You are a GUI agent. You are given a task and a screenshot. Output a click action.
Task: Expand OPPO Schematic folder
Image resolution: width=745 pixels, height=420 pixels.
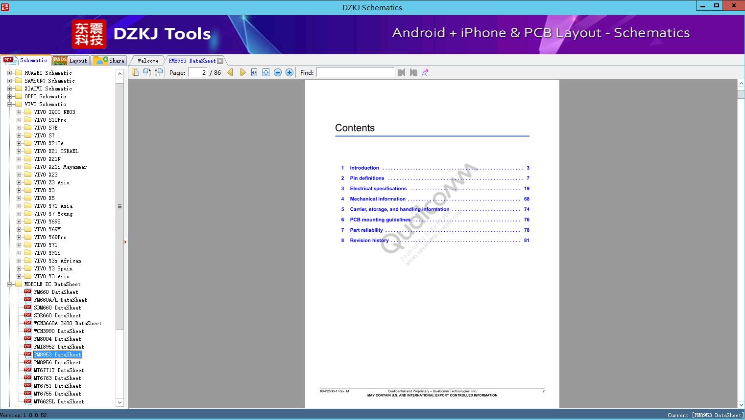pyautogui.click(x=9, y=96)
